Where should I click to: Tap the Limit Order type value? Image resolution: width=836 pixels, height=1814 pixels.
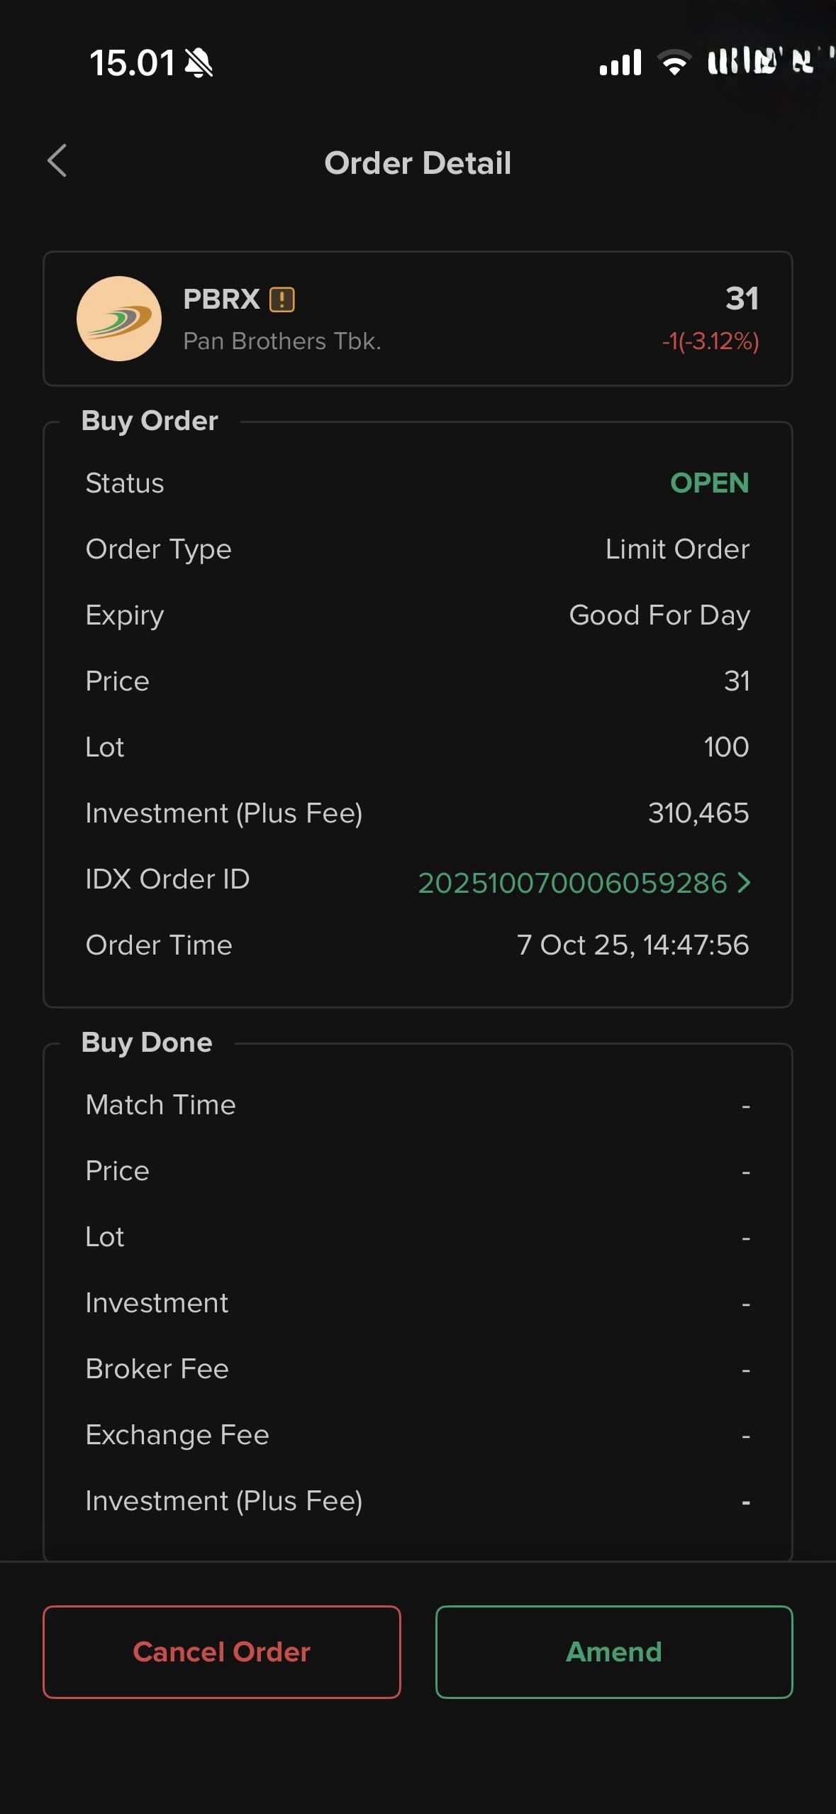tap(677, 549)
